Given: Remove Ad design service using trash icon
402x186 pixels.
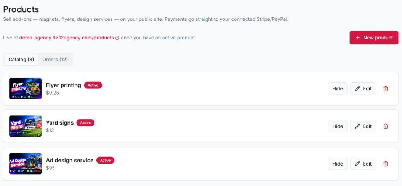Looking at the screenshot, I should [x=385, y=164].
